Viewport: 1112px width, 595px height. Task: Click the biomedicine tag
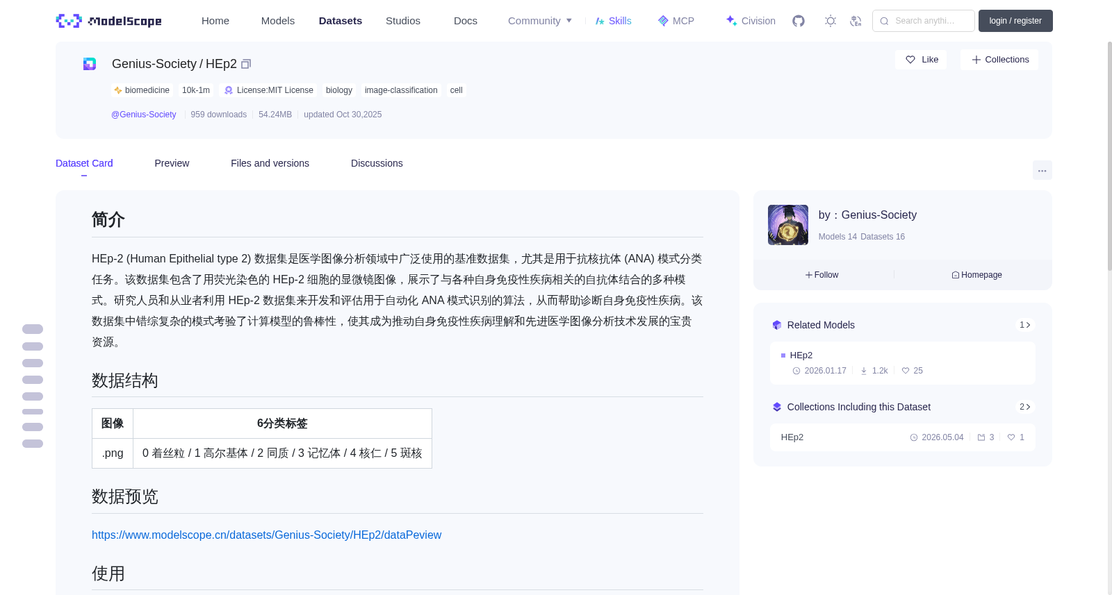(x=142, y=90)
